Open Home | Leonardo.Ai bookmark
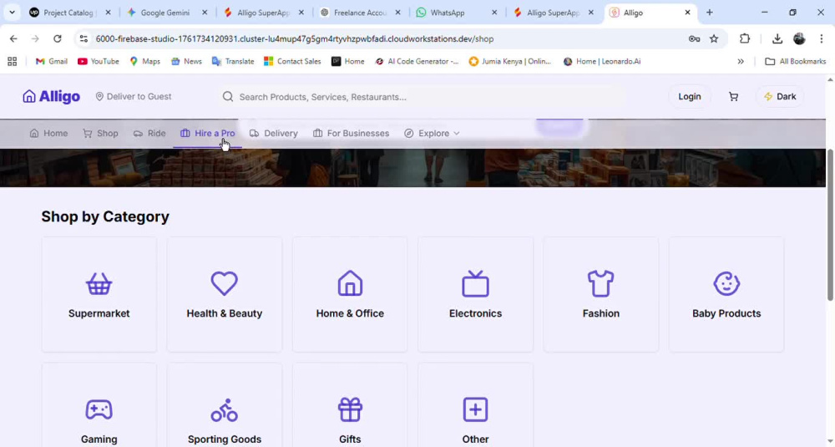The image size is (835, 447). pyautogui.click(x=602, y=61)
